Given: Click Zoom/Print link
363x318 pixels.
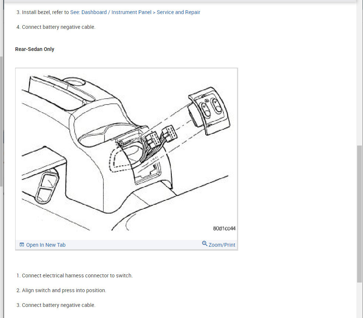Looking at the screenshot, I should tap(222, 245).
